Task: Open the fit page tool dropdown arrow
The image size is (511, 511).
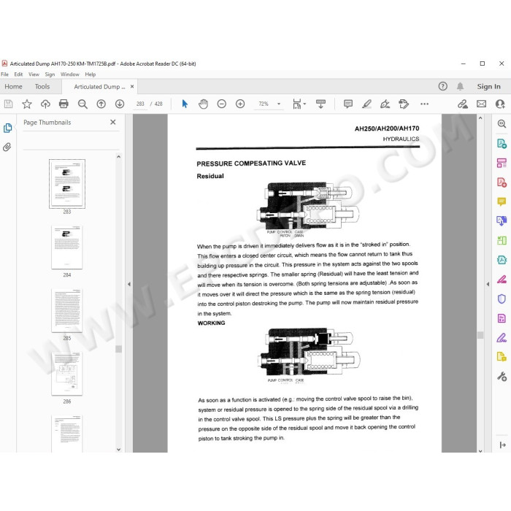Action: pyautogui.click(x=304, y=104)
